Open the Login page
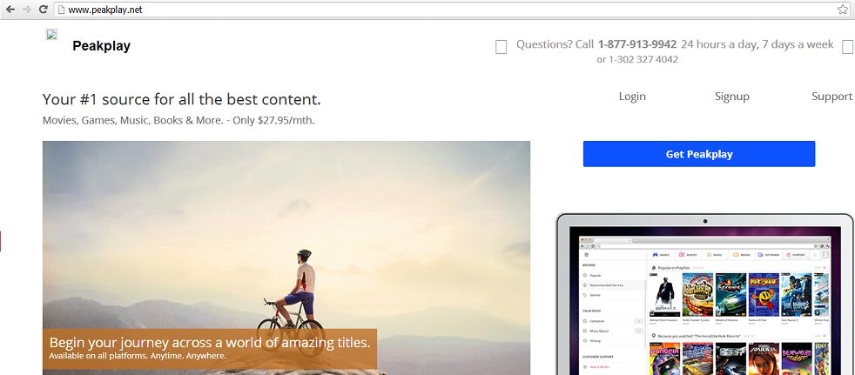 (632, 97)
